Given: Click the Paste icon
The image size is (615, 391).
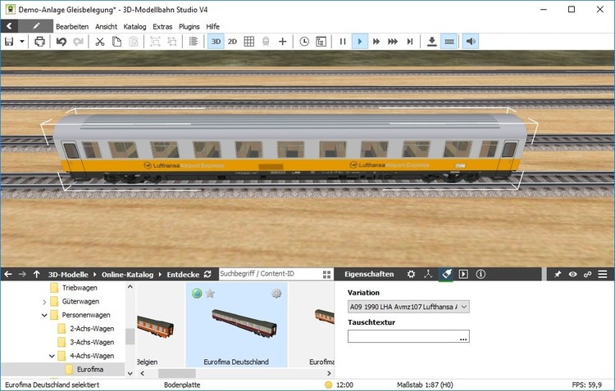Looking at the screenshot, I should coord(134,42).
